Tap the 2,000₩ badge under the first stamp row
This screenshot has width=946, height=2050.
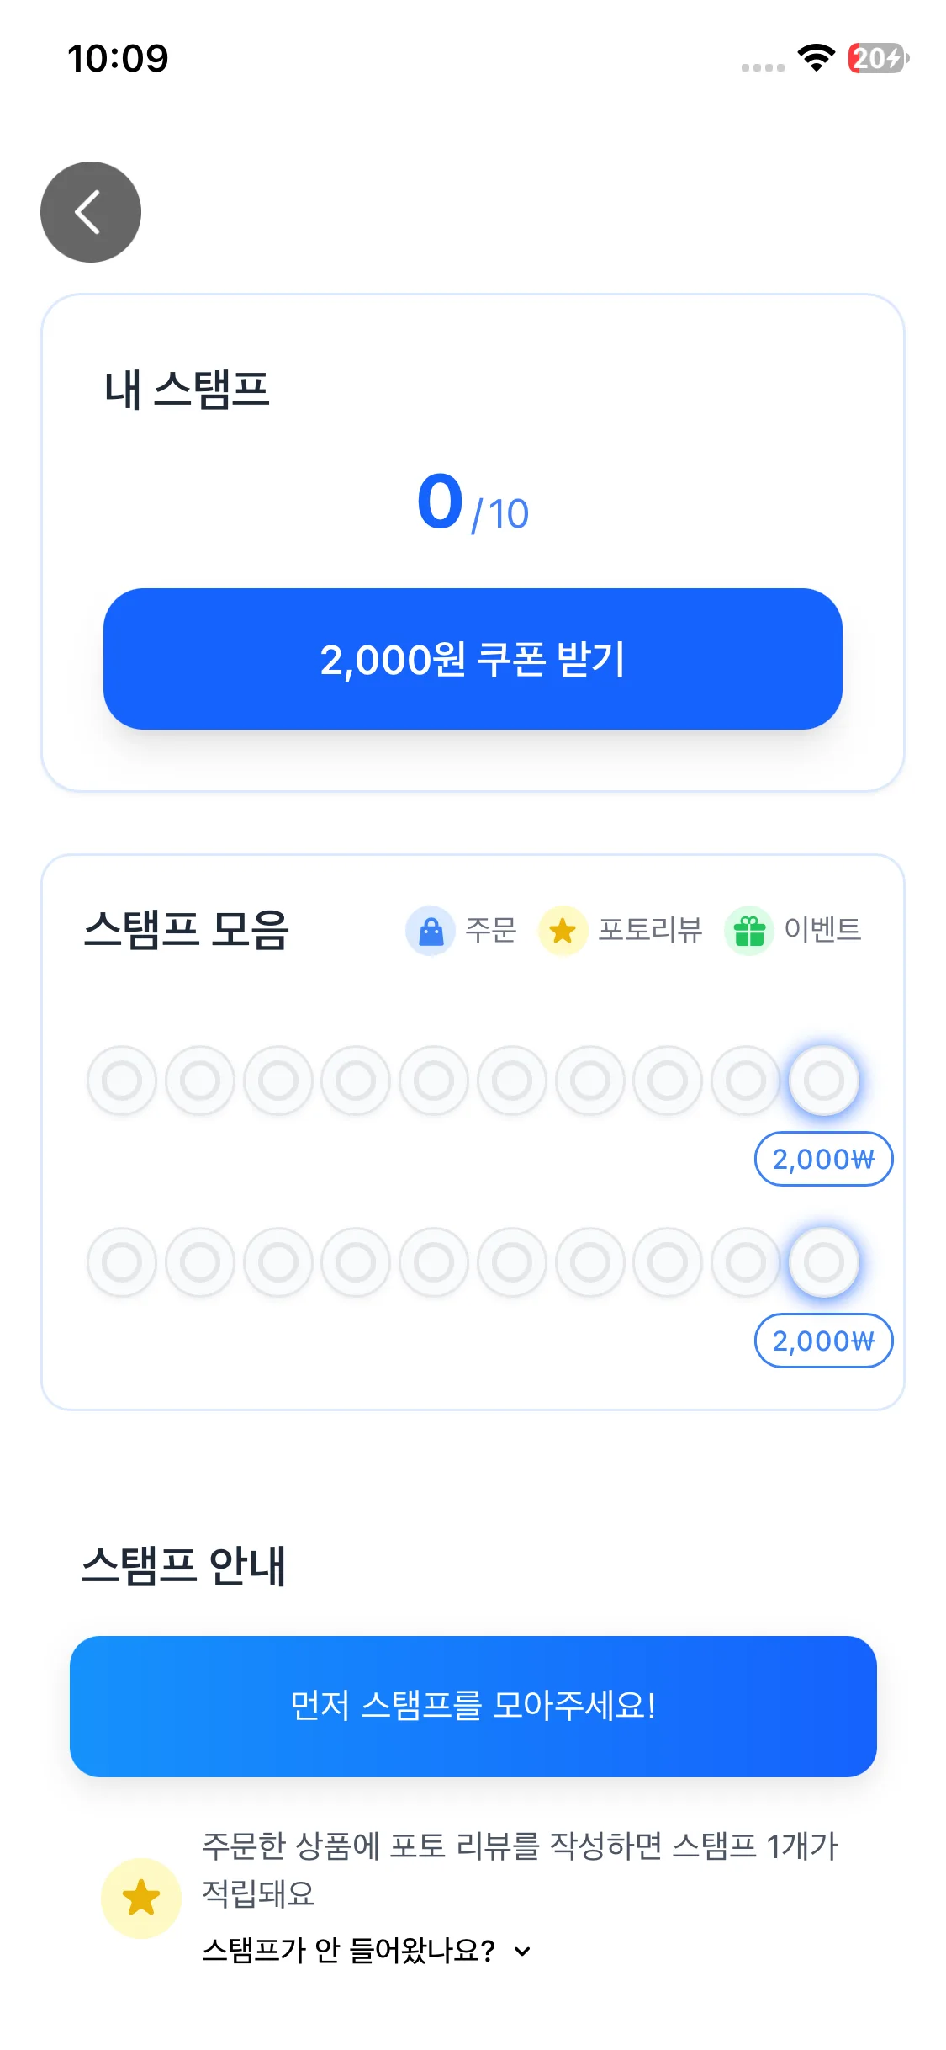point(823,1159)
